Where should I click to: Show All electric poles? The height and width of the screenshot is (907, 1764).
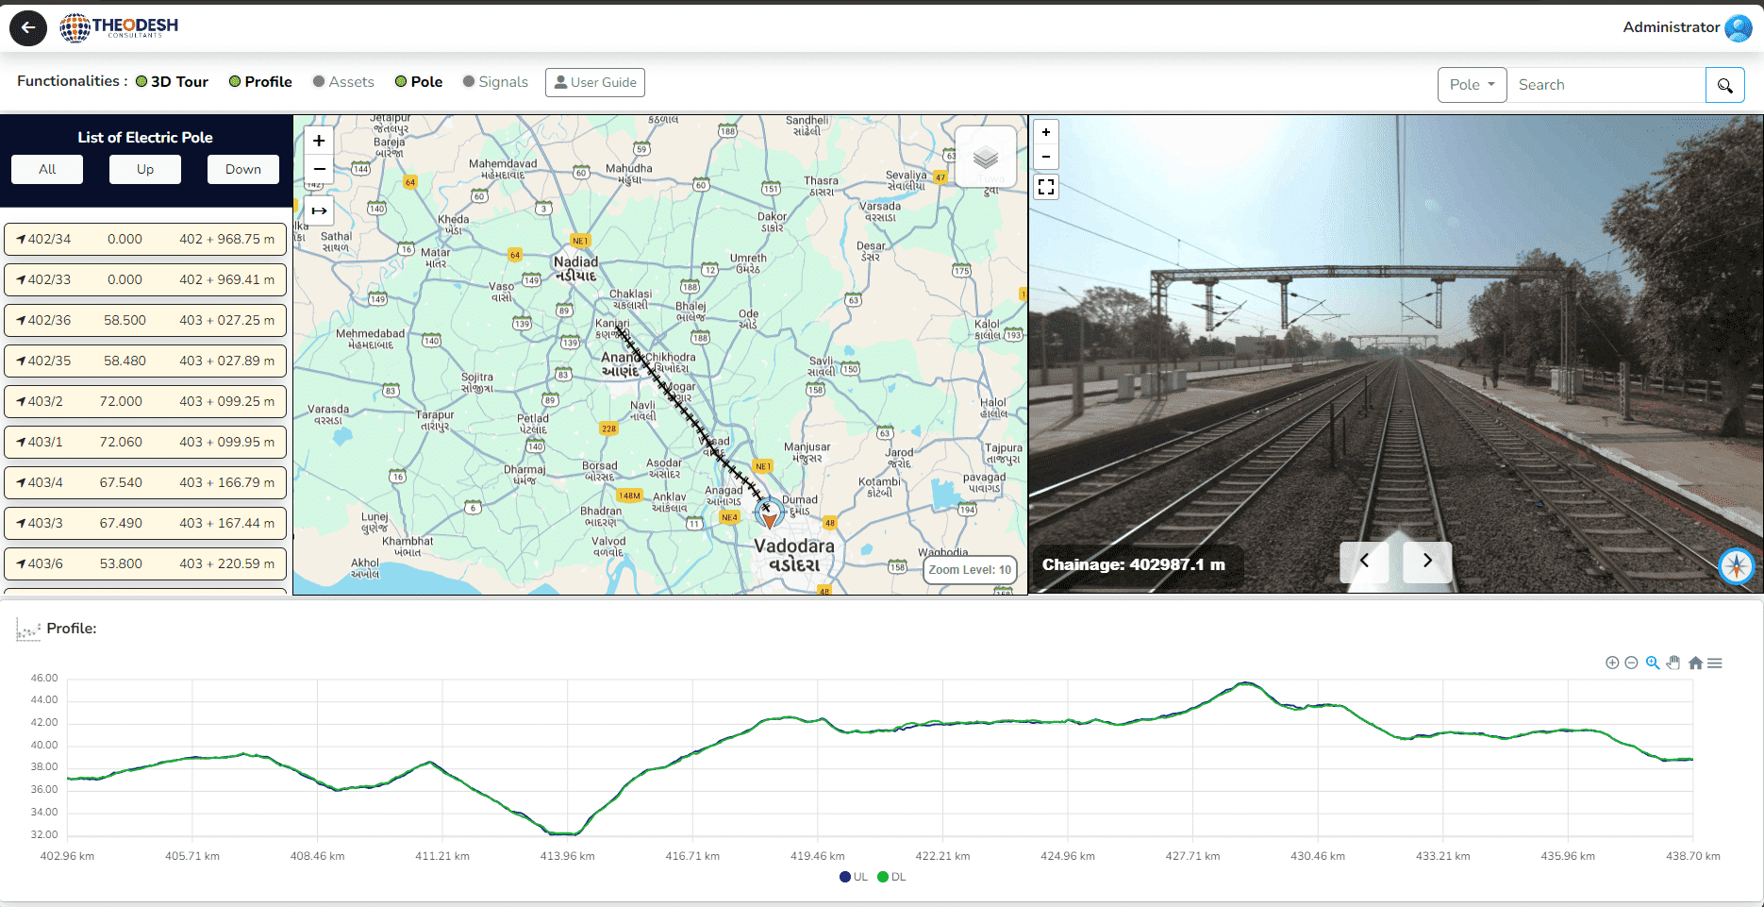click(x=47, y=169)
